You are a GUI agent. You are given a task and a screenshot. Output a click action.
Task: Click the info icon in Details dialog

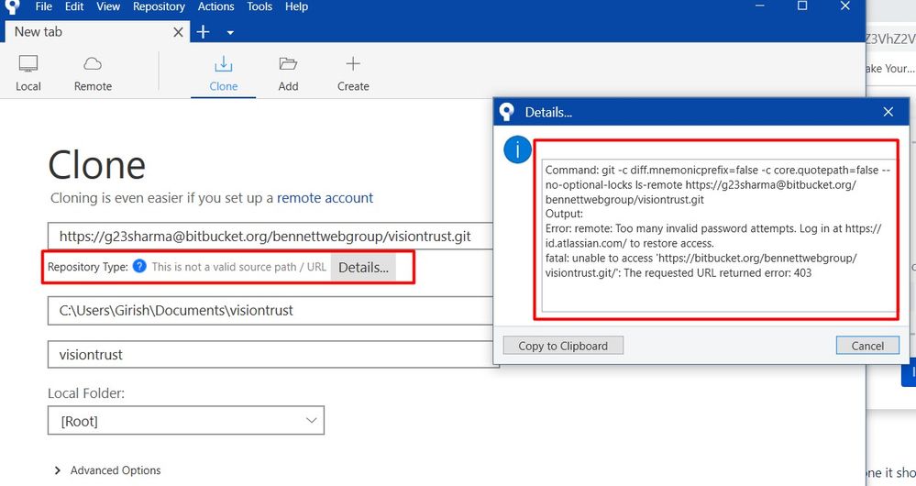517,150
